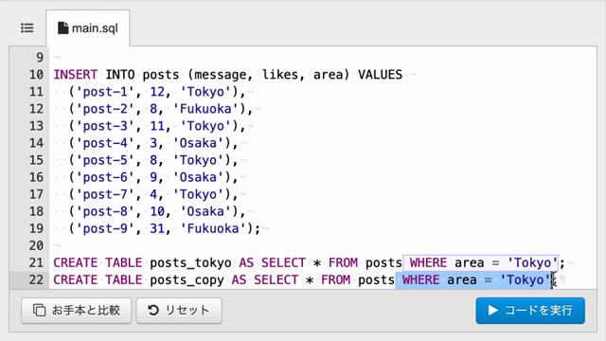Click the highlighted WHERE on line 22
Screen dimensions: 606x341
[420, 279]
